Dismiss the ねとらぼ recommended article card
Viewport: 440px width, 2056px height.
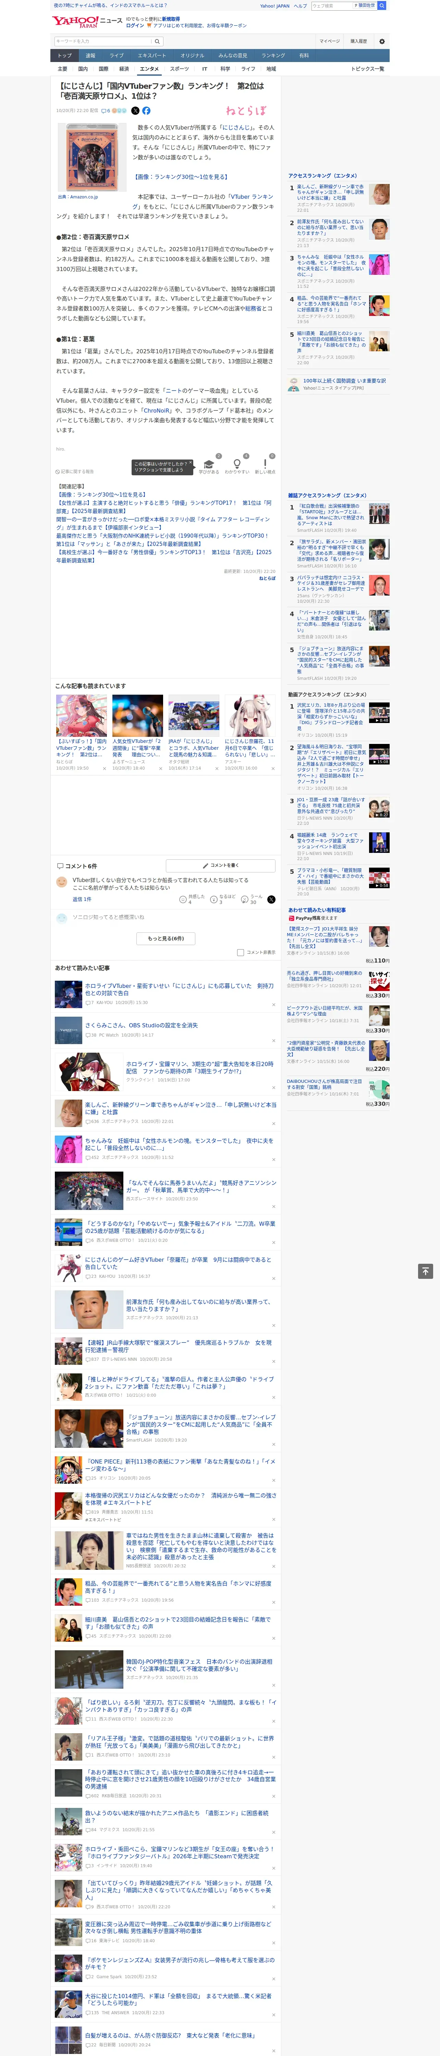(x=105, y=769)
